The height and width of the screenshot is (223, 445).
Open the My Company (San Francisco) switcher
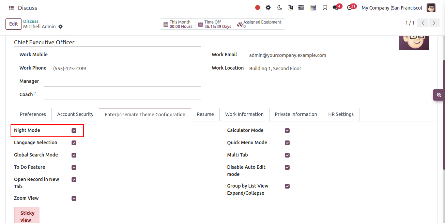pyautogui.click(x=392, y=8)
